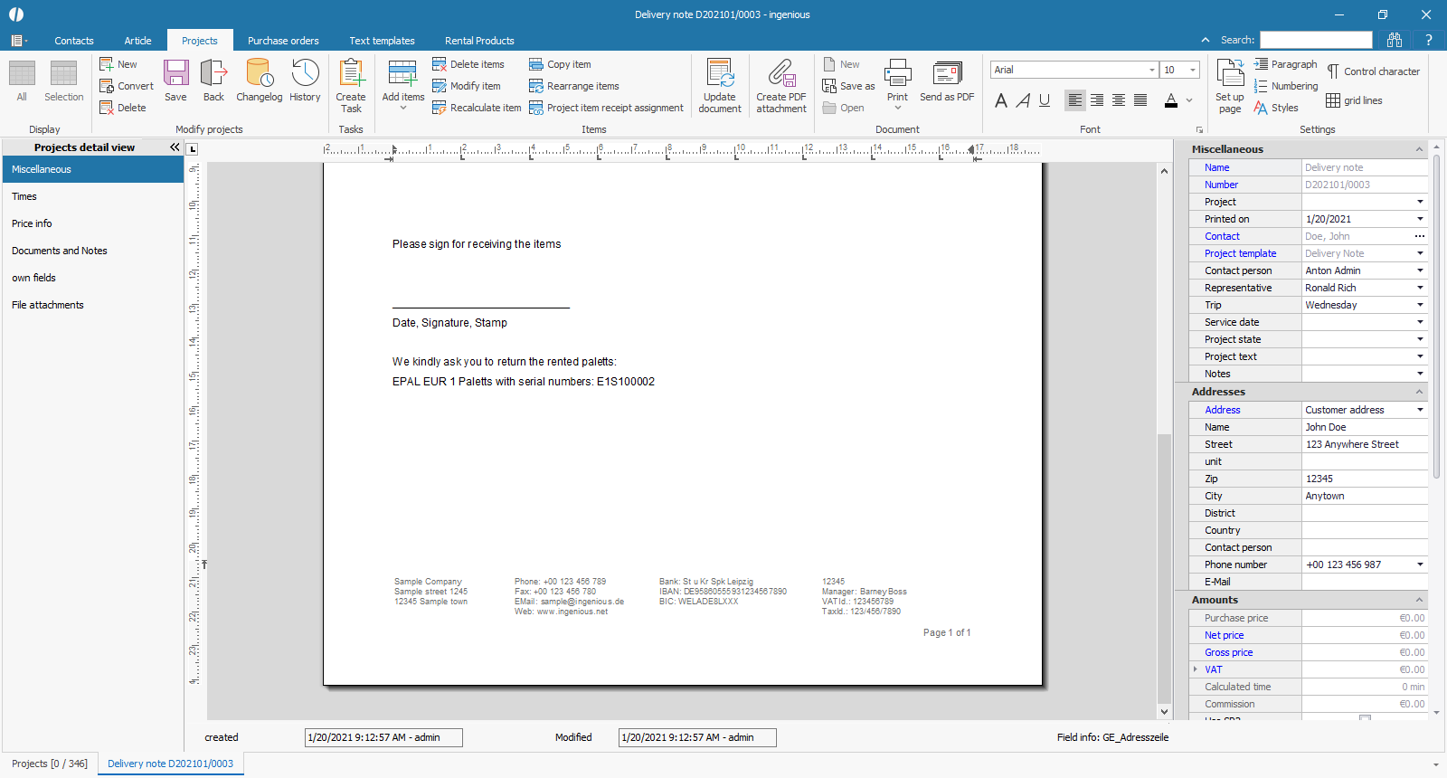Open the font color picker
Image resolution: width=1447 pixels, height=778 pixels.
1189,100
